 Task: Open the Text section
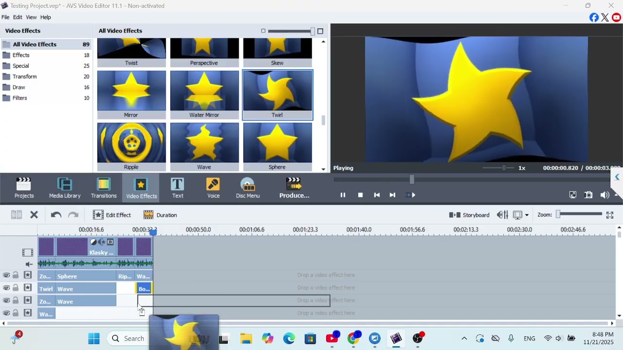178,188
